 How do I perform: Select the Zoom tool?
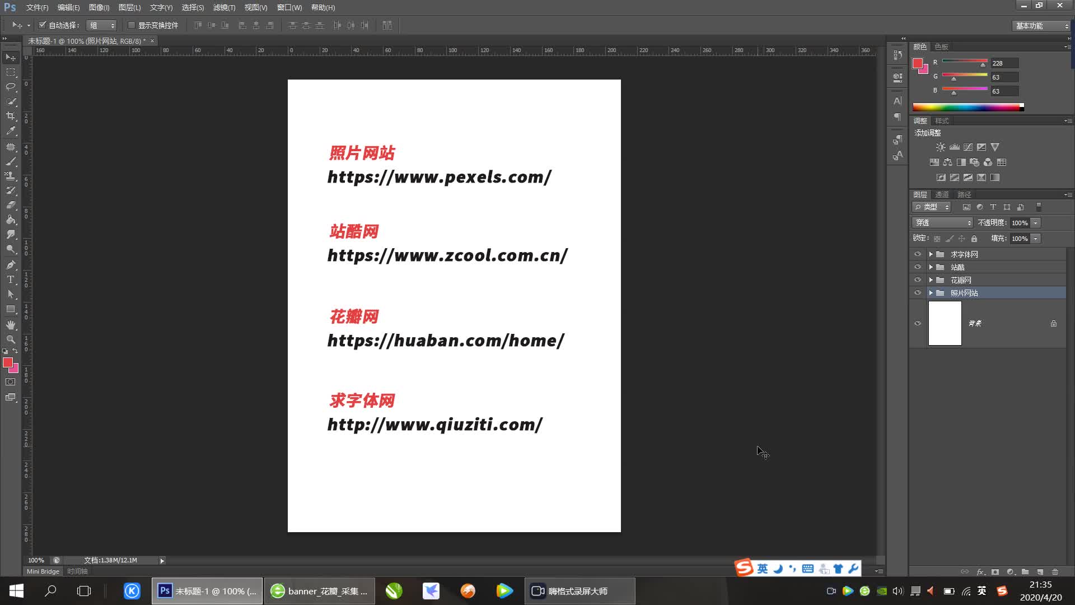click(11, 339)
